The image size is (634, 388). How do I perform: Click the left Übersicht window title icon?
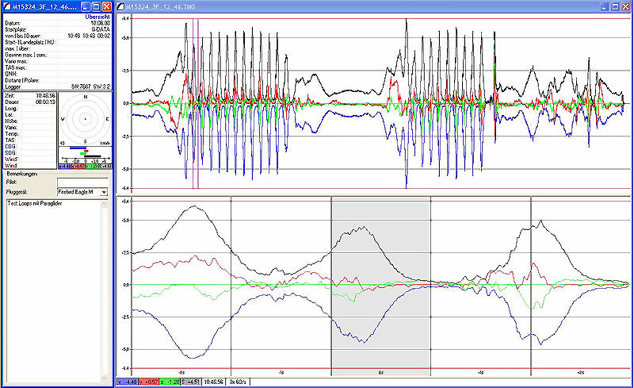coord(6,6)
